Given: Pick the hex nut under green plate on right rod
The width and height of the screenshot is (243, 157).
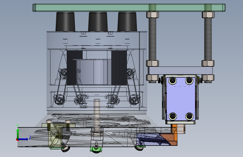Looking at the screenshot, I should [208, 15].
